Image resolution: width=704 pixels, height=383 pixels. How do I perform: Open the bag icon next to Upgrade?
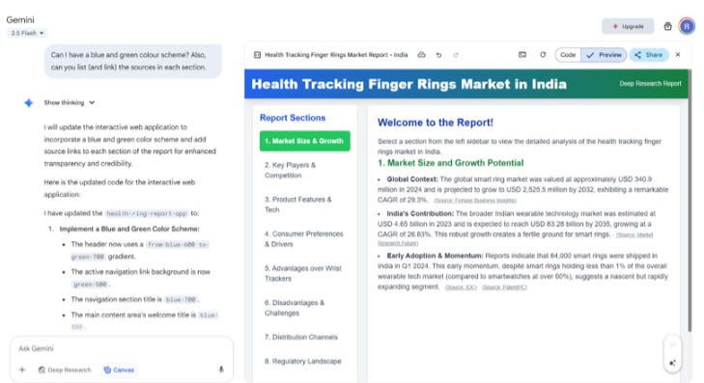coord(667,26)
